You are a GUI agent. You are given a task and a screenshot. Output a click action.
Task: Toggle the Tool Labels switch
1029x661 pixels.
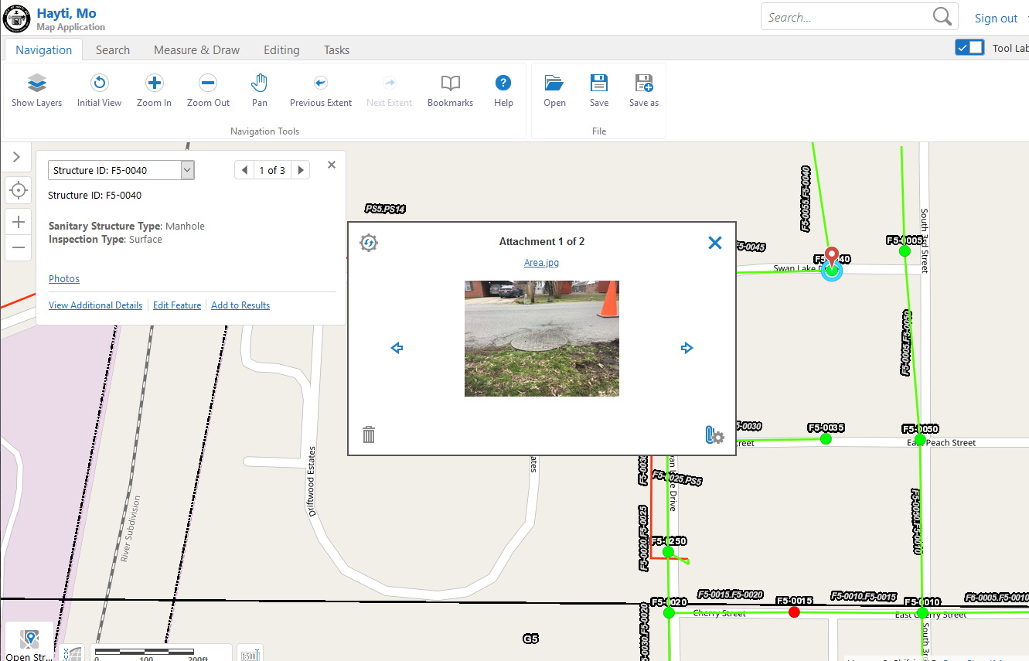tap(969, 48)
